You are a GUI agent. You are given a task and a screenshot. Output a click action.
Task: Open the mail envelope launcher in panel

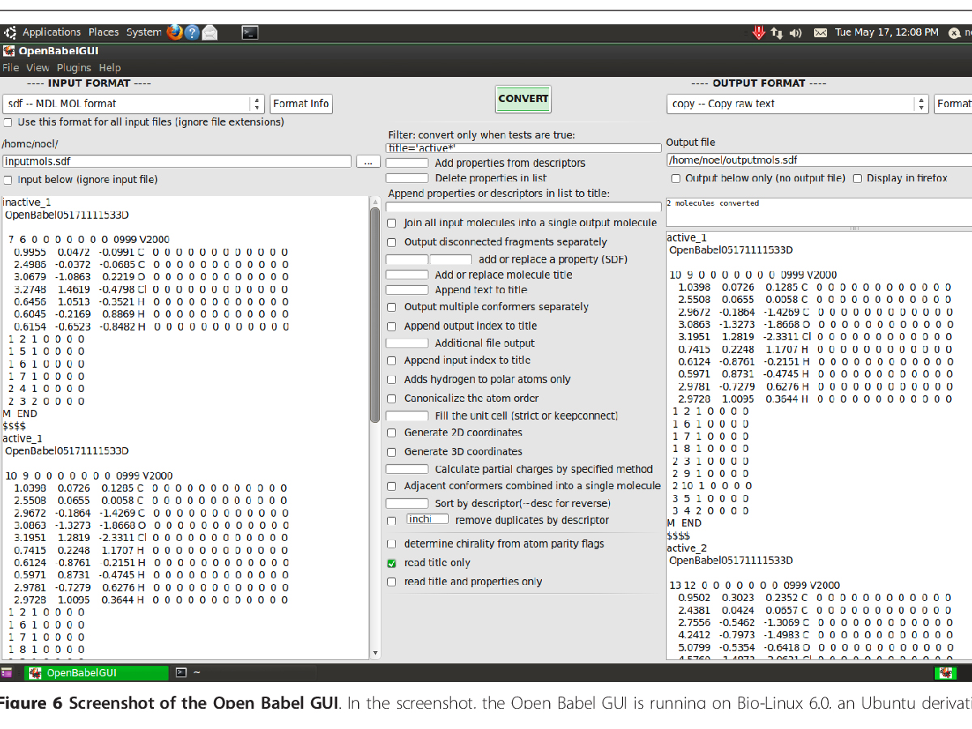(x=210, y=32)
